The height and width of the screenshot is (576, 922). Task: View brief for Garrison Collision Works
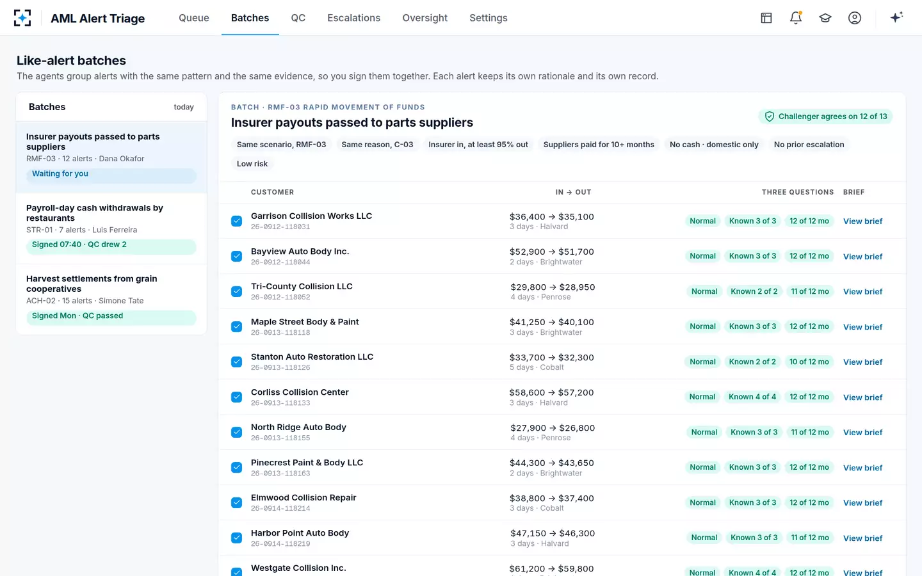point(862,221)
